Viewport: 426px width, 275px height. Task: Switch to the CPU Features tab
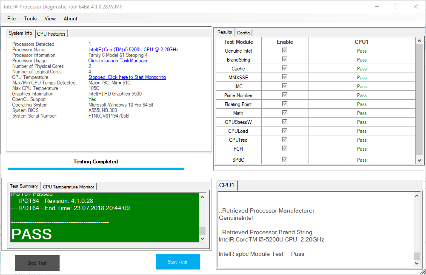[51, 34]
